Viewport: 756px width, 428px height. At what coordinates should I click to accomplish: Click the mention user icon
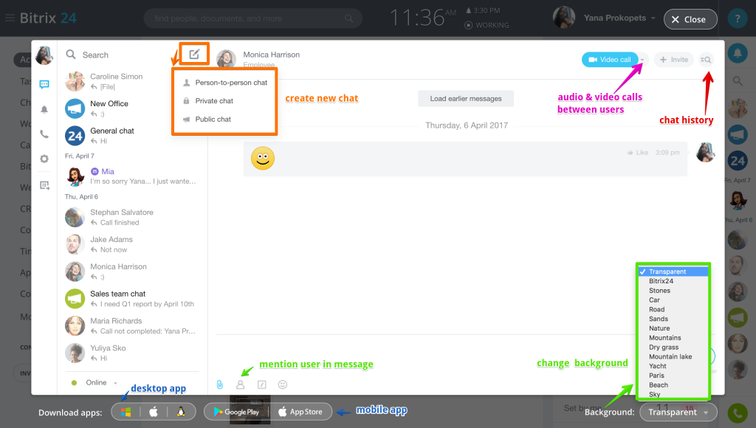240,384
